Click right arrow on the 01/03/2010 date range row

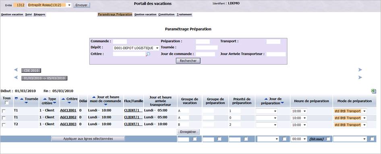360,78
